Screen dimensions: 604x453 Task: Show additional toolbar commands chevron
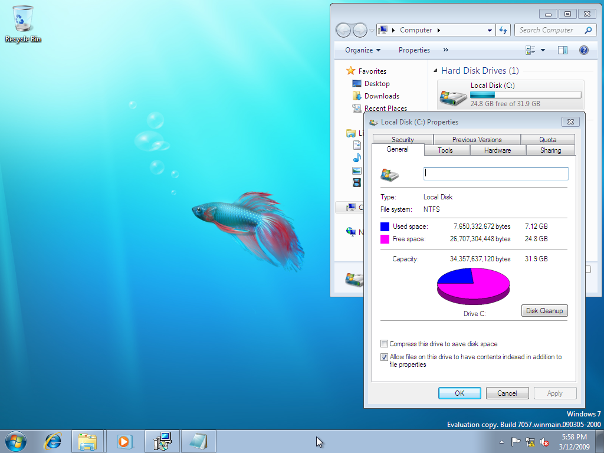coord(446,50)
